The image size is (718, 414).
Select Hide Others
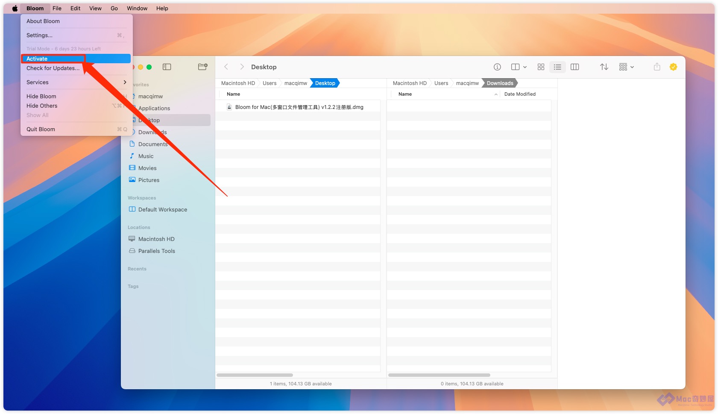pos(76,106)
